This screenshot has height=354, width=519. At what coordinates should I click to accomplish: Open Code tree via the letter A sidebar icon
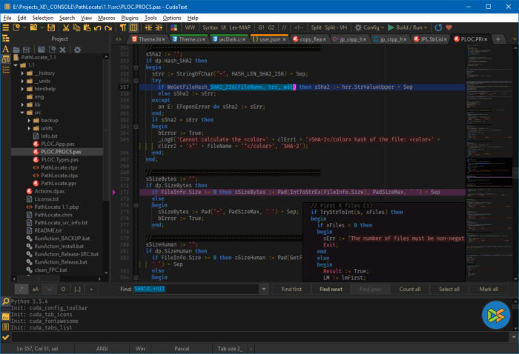click(x=5, y=50)
